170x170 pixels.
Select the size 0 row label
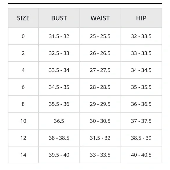(x=23, y=36)
